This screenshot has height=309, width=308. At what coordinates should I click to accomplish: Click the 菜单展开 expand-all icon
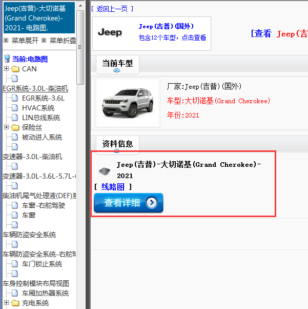[x=6, y=41]
